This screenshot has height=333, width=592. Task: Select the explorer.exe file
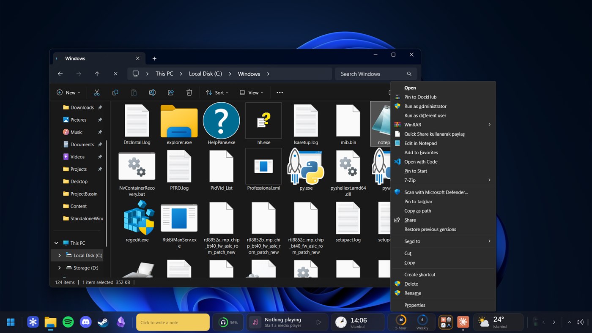point(179,125)
